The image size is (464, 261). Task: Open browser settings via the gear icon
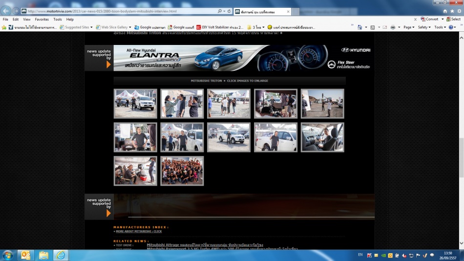pyautogui.click(x=459, y=11)
